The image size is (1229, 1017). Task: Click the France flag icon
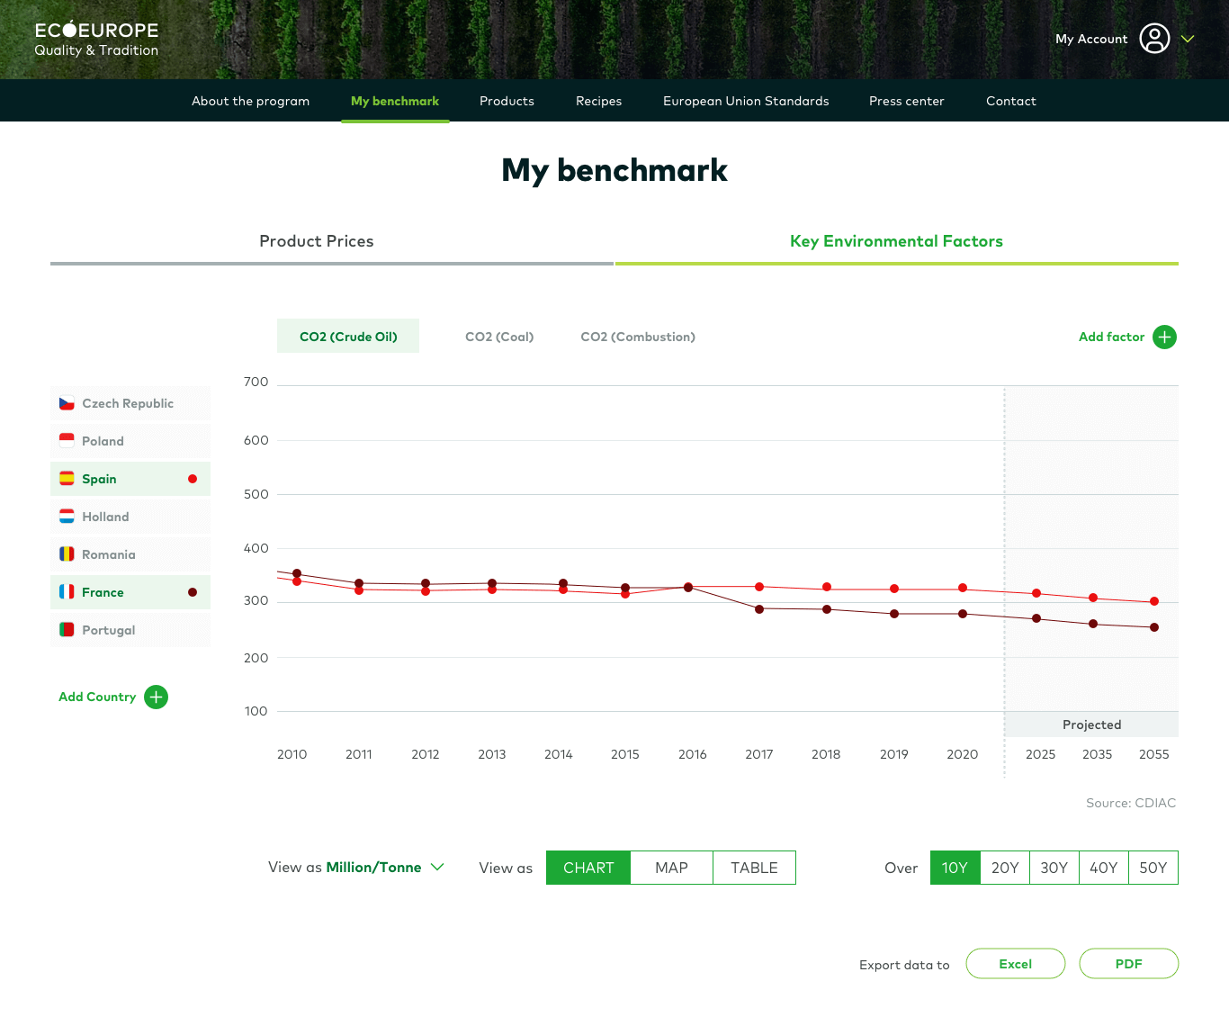(x=67, y=592)
